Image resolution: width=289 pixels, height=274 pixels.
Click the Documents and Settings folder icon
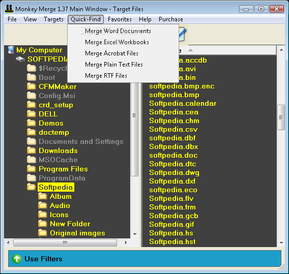32,141
